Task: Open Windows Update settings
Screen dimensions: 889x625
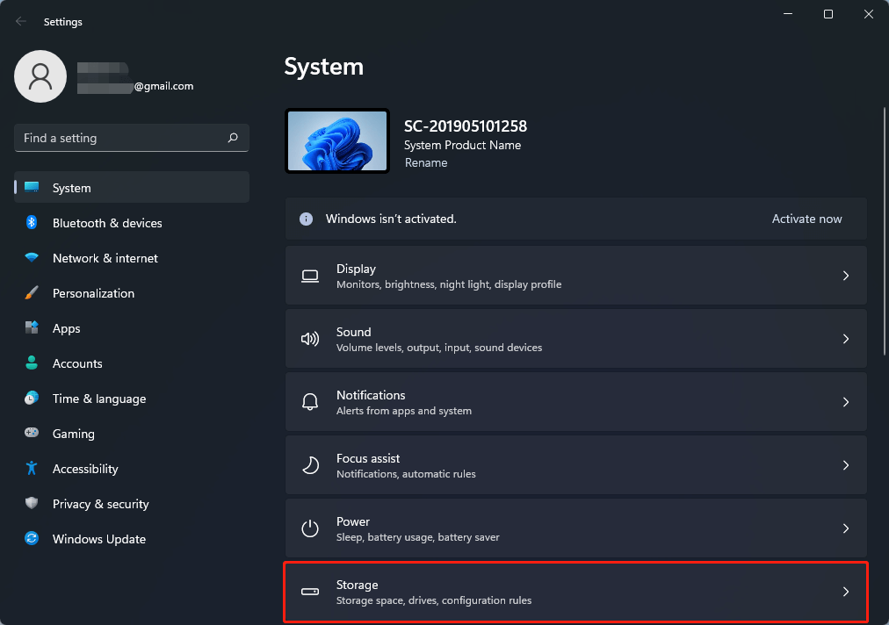Action: click(98, 539)
